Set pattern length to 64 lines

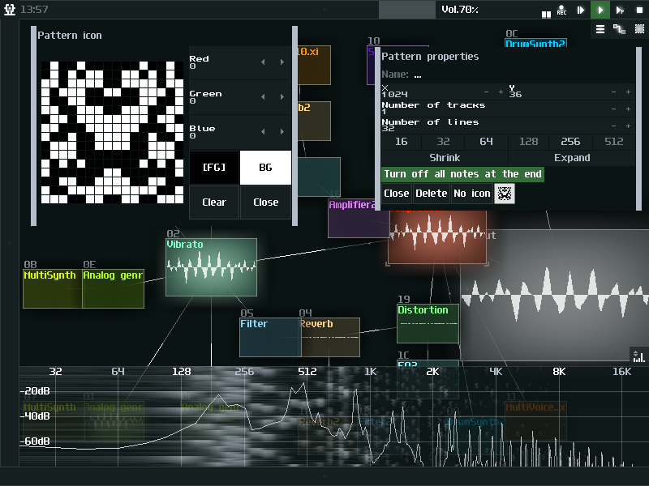[485, 142]
